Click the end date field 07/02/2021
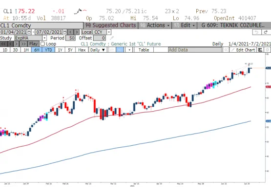The height and width of the screenshot is (195, 271). pos(49,32)
